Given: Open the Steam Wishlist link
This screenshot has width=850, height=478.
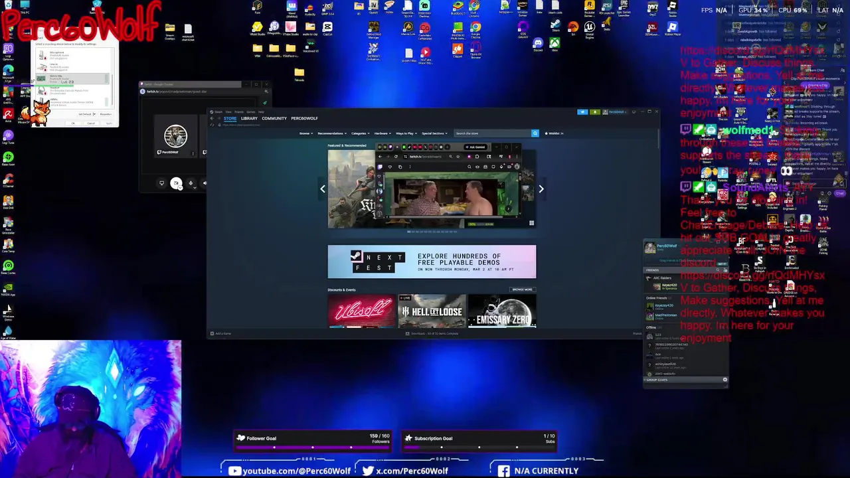Looking at the screenshot, I should coord(554,133).
